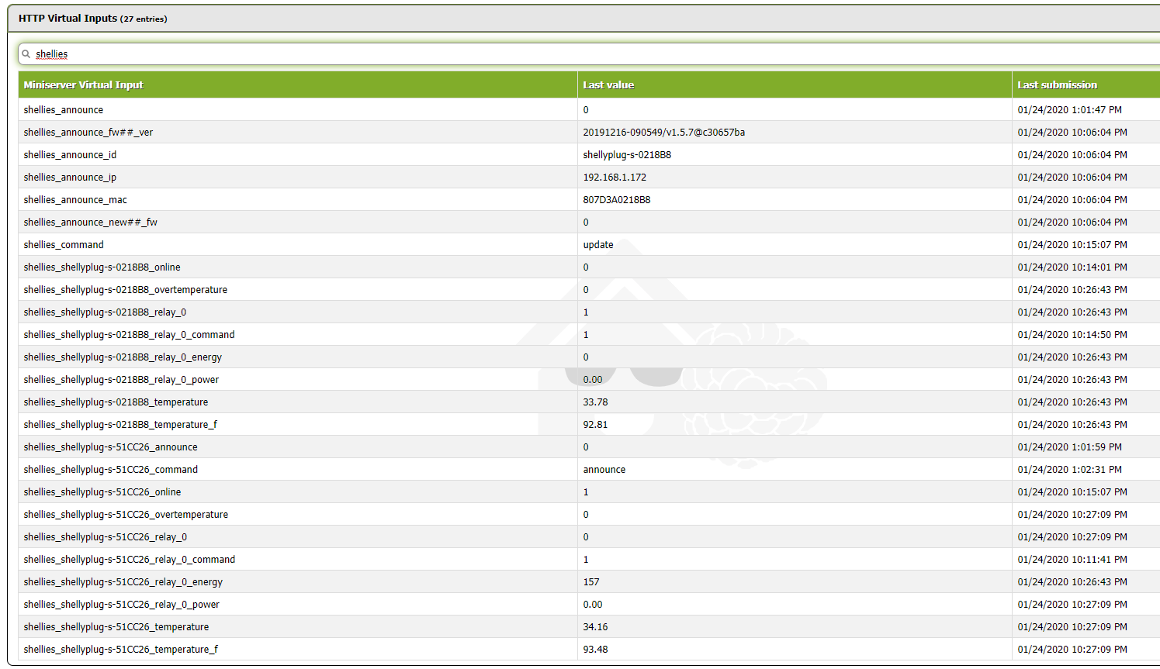Screen dimensions: 1160x669
Task: Click the HTTP Virtual Inputs panel title
Action: (x=92, y=19)
